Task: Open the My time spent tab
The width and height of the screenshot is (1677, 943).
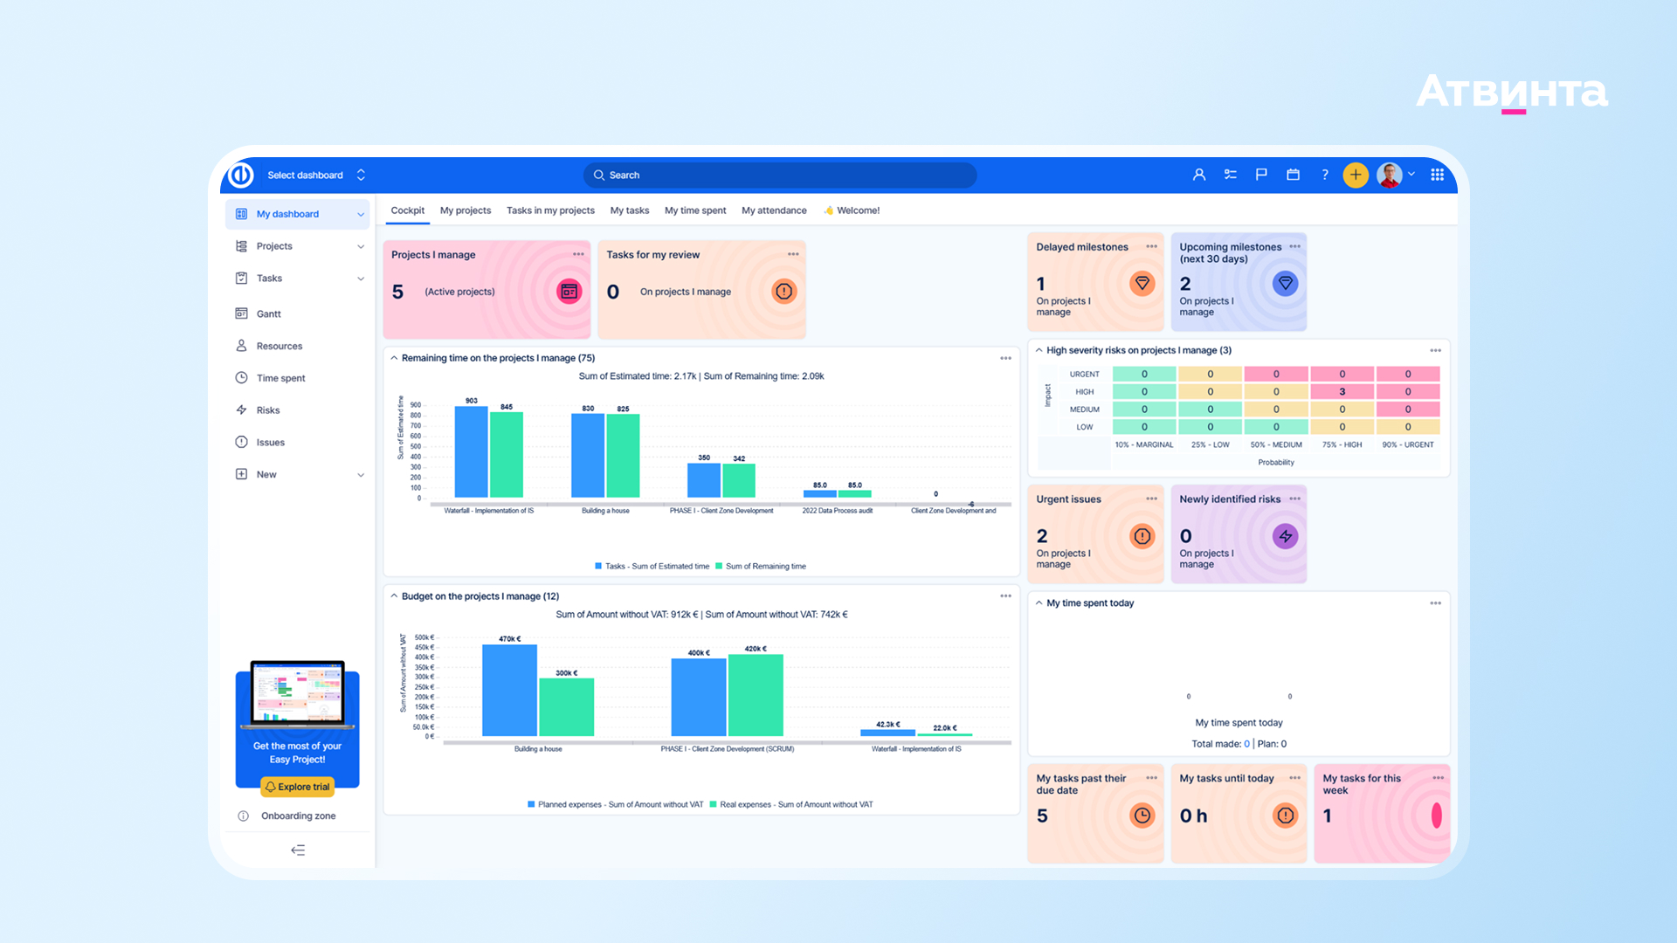Action: (694, 210)
